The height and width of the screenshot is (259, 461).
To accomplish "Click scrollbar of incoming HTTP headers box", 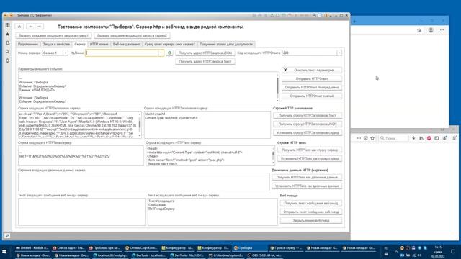I will [x=140, y=124].
